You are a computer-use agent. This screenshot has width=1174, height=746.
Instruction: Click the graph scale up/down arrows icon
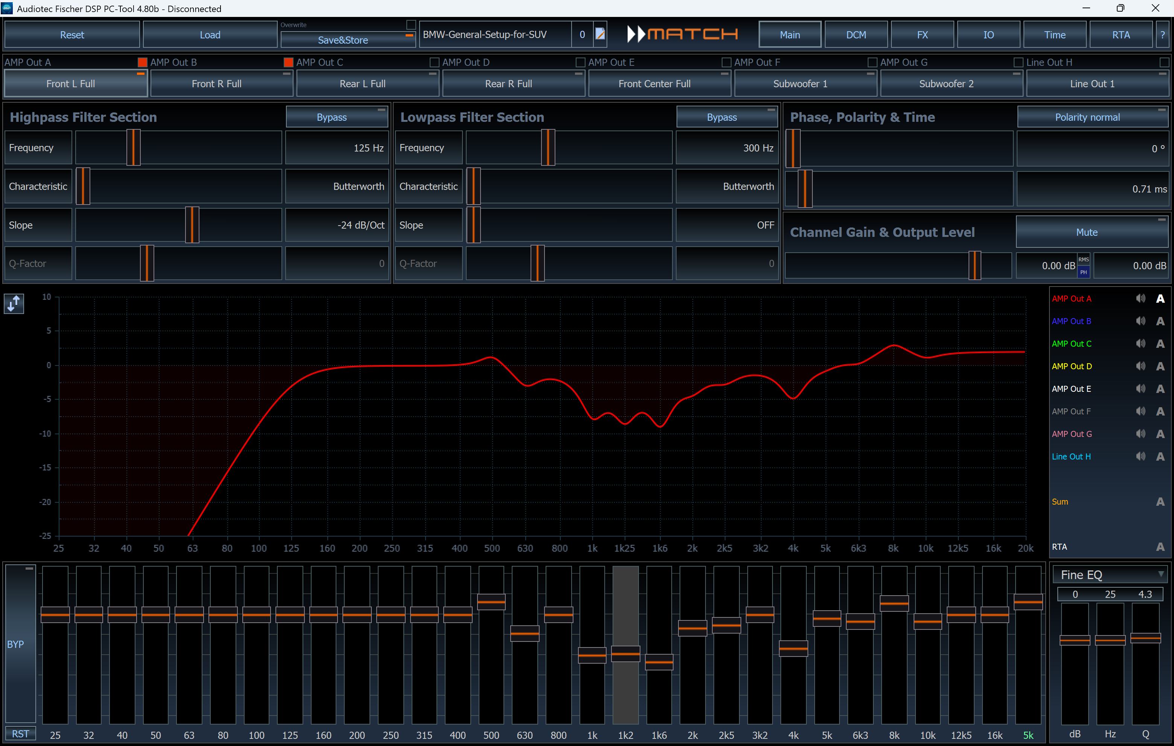point(14,303)
